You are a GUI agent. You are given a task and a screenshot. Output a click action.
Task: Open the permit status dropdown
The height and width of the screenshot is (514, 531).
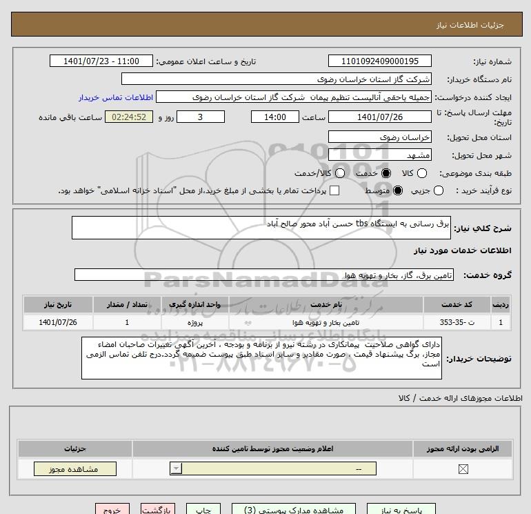coord(273,469)
